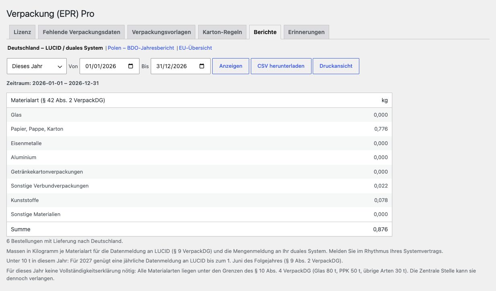496x291 pixels.
Task: Click the 6 Bestellungen mit Lieferung text
Action: tap(65, 241)
